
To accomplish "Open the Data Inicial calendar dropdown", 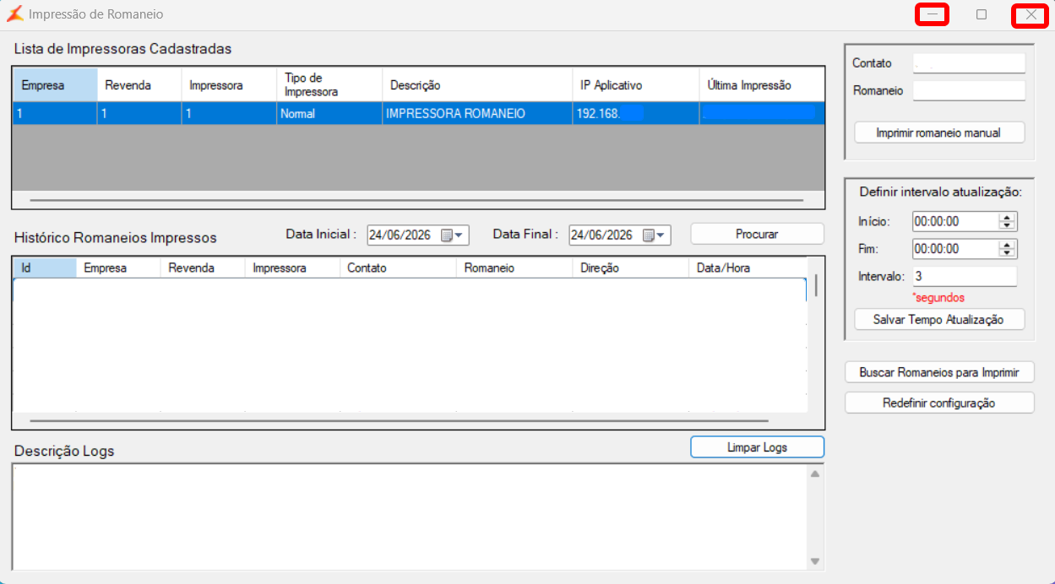I will [x=454, y=235].
